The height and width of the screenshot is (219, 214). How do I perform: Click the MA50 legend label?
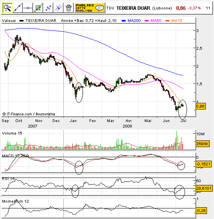tap(156, 21)
